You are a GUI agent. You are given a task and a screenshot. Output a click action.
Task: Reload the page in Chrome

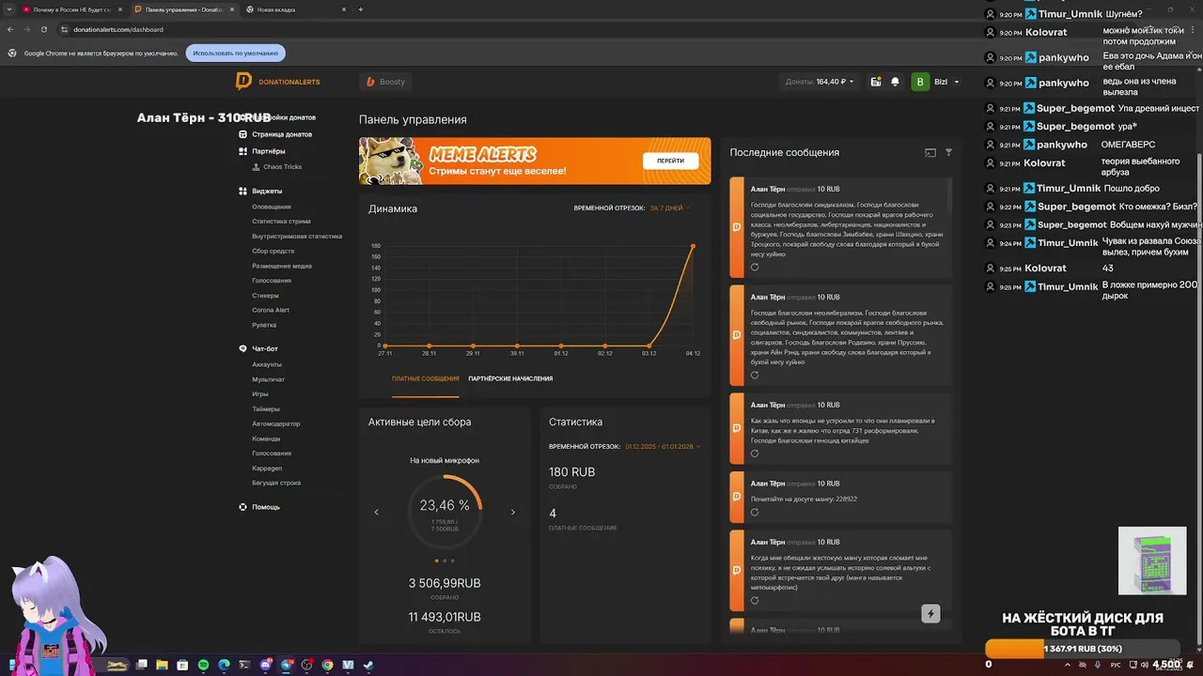(x=43, y=29)
